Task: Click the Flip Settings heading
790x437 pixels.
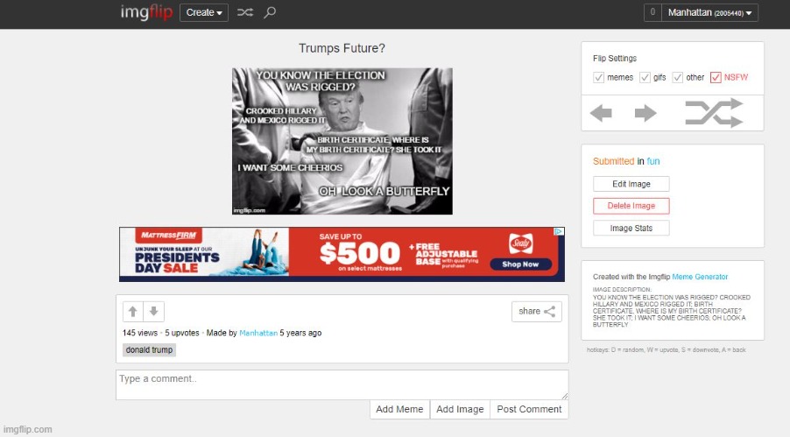Action: coord(615,59)
